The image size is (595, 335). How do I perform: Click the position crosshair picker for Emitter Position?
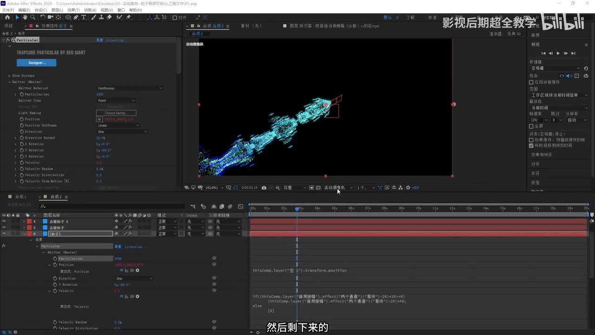[x=99, y=119]
